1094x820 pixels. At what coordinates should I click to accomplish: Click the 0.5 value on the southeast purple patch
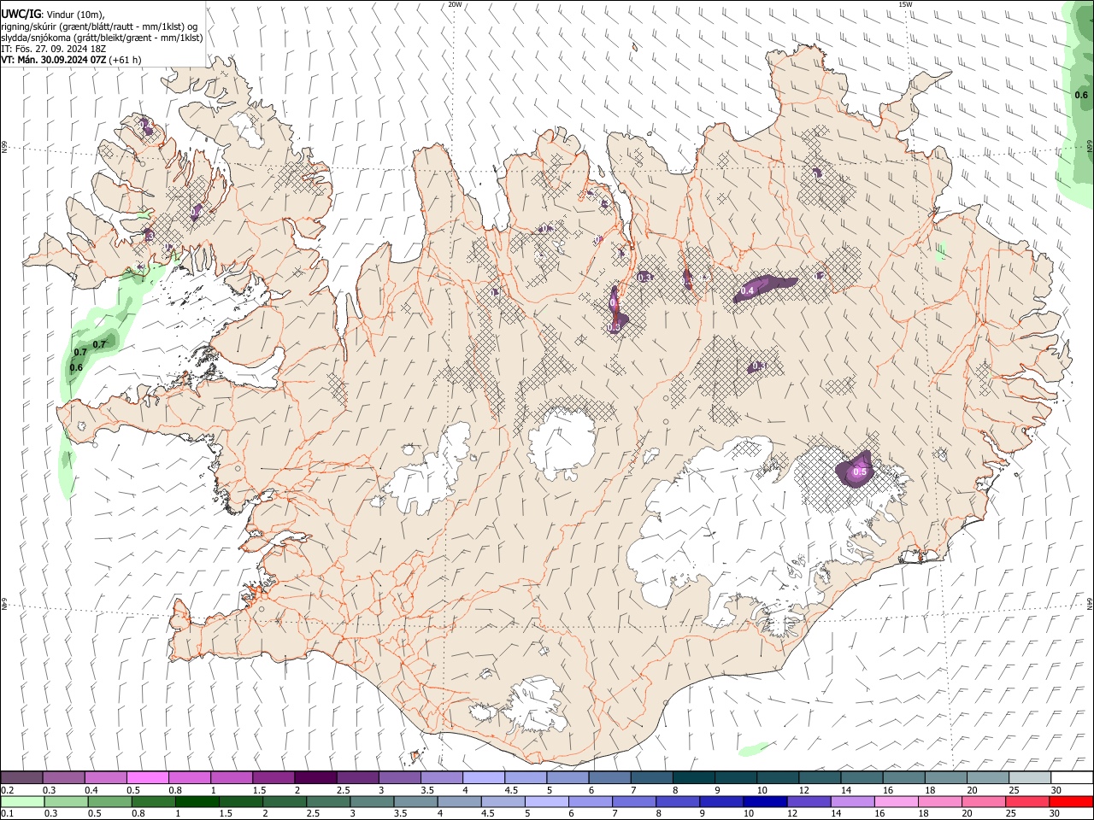coord(860,472)
